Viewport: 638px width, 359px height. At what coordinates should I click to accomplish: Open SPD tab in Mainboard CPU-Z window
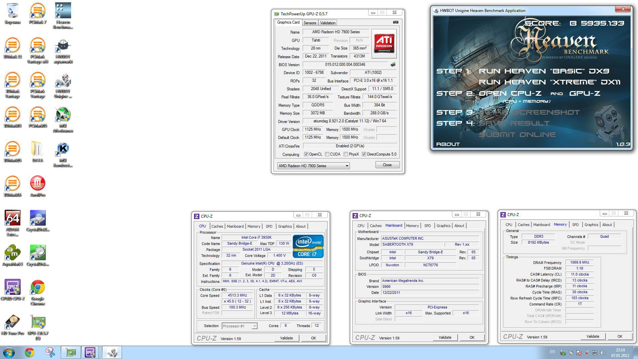pos(427,226)
